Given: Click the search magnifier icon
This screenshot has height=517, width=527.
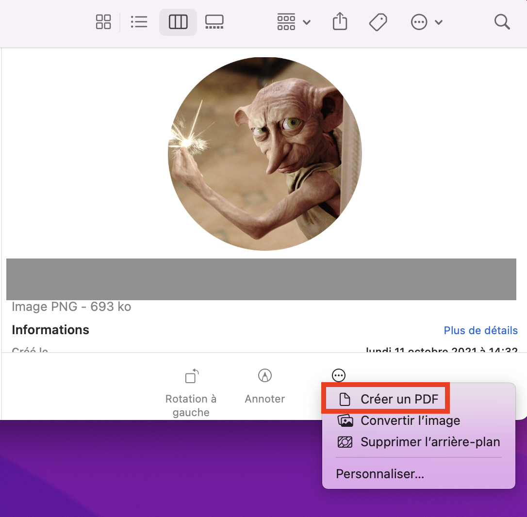Looking at the screenshot, I should pyautogui.click(x=502, y=22).
